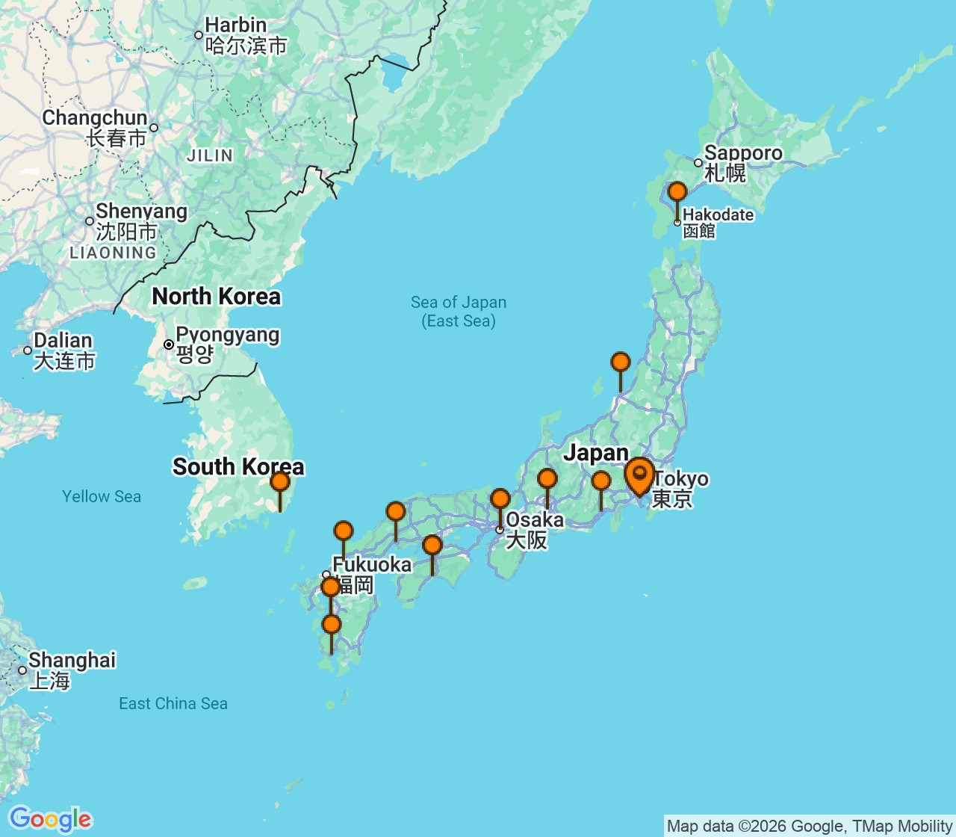Screen dimensions: 956x837
Task: Click the Map data ©2026 Google attribution
Action: click(x=809, y=826)
